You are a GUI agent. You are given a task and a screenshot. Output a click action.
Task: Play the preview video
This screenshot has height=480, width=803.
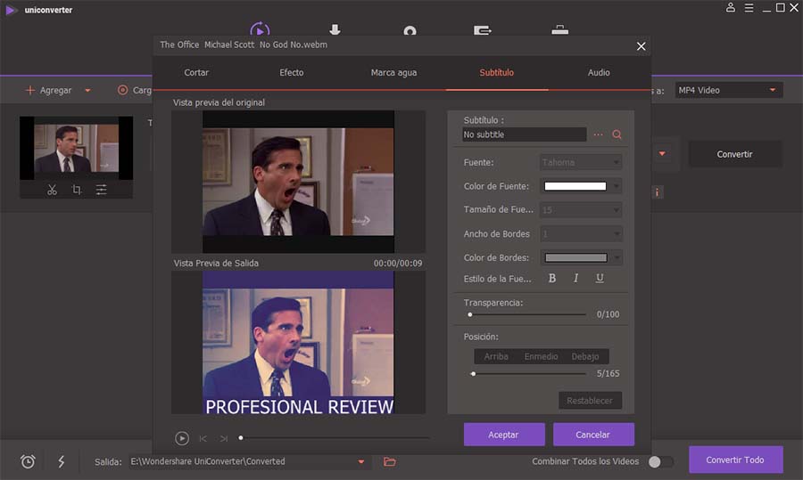click(182, 438)
